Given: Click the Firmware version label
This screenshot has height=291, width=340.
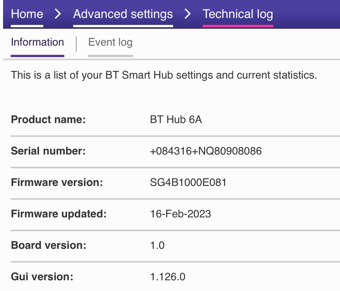Looking at the screenshot, I should (x=57, y=182).
